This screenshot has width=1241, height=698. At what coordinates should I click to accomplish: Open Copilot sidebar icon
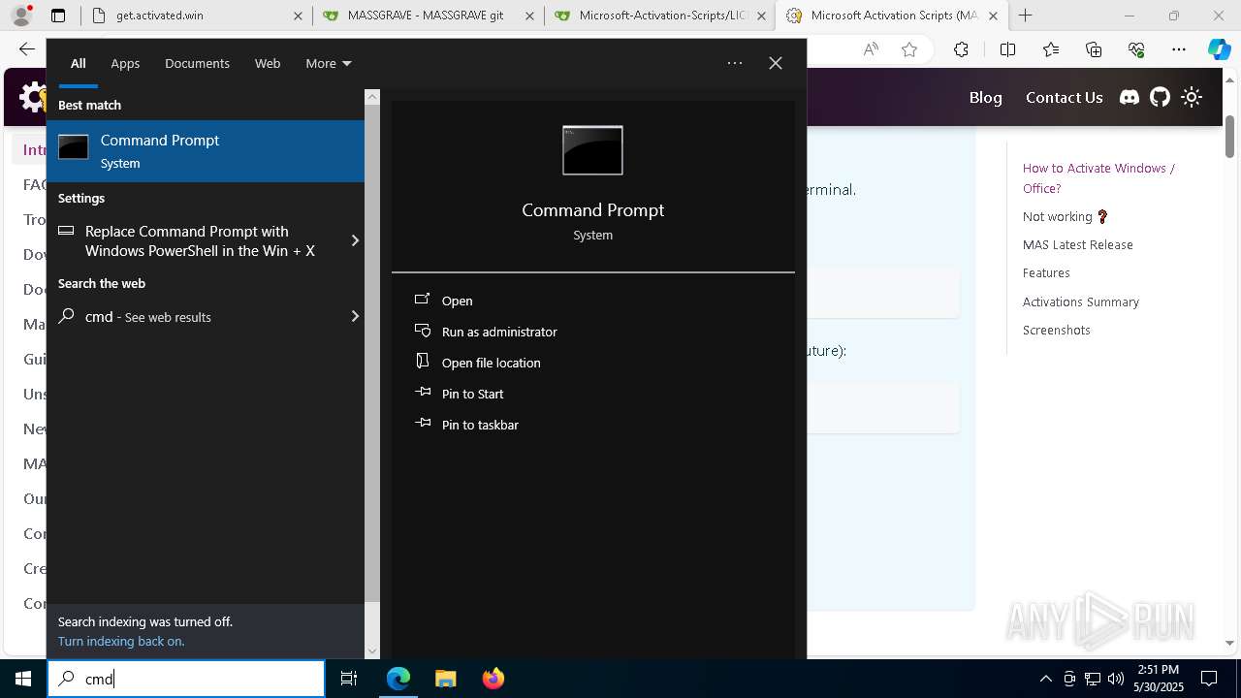[x=1219, y=49]
